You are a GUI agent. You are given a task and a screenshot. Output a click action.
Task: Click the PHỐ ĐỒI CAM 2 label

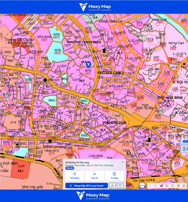tap(110, 73)
